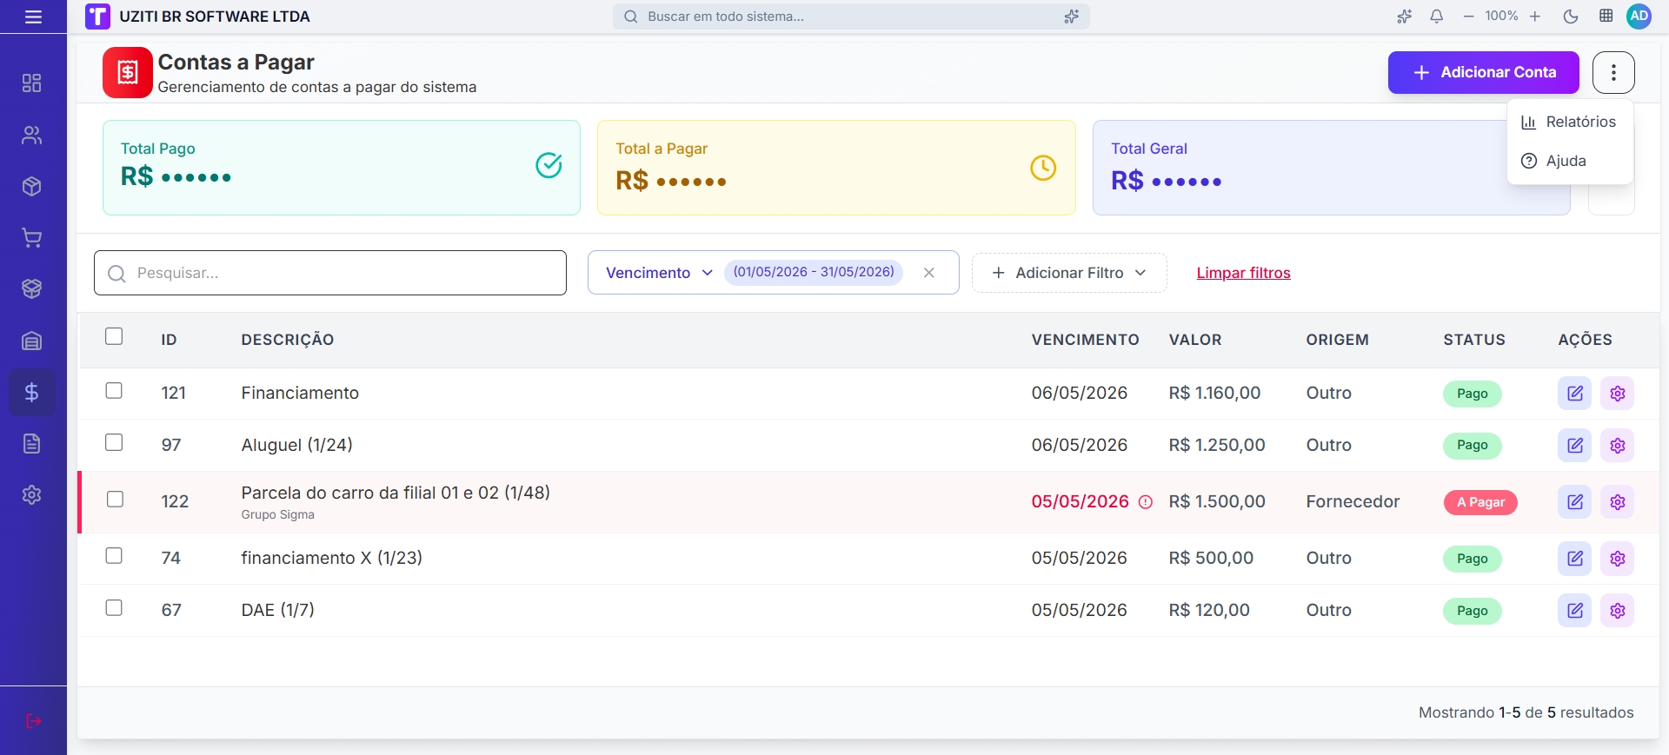Click the Pesquisar search field

coord(330,273)
